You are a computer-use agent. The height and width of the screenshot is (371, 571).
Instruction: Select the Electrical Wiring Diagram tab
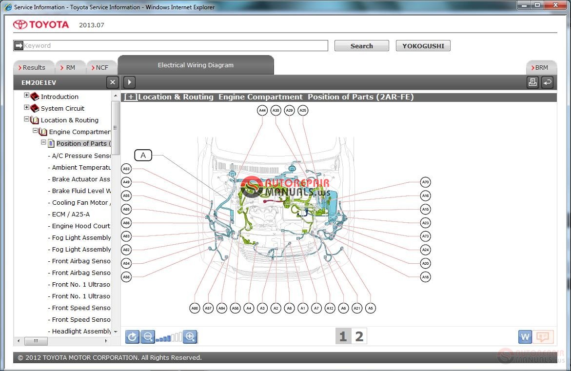click(196, 65)
